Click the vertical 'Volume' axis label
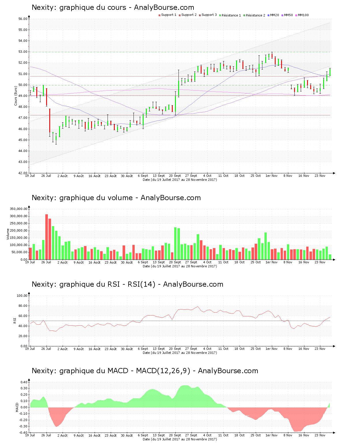This screenshot has height=447, width=346. point(8,234)
